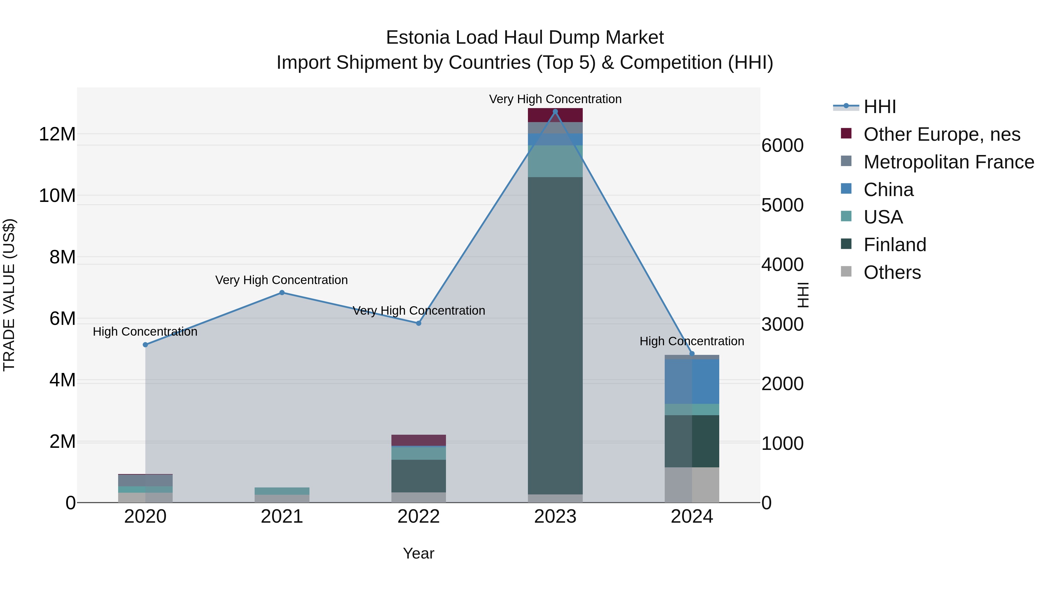Click the China segment of the 2024 bar

click(692, 382)
